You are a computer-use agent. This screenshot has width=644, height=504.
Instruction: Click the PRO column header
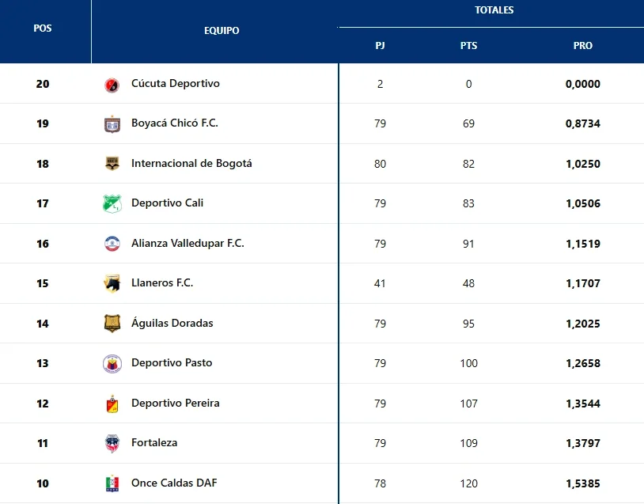coord(582,46)
